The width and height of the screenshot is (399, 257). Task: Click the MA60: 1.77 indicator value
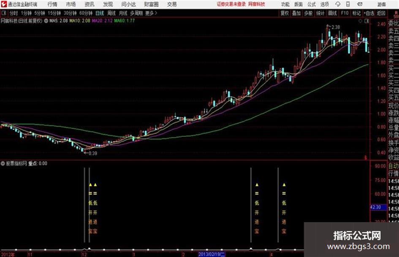125,21
